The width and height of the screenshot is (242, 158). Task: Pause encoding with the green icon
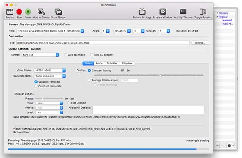(28, 12)
